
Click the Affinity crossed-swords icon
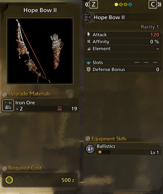click(89, 42)
